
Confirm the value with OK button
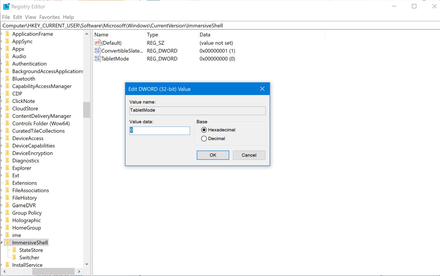(213, 155)
